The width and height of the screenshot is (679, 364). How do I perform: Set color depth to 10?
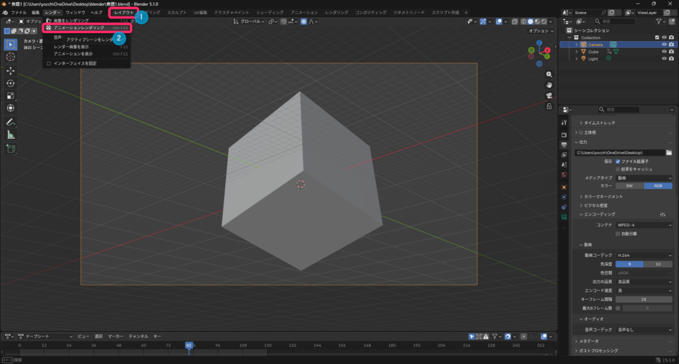tap(658, 264)
